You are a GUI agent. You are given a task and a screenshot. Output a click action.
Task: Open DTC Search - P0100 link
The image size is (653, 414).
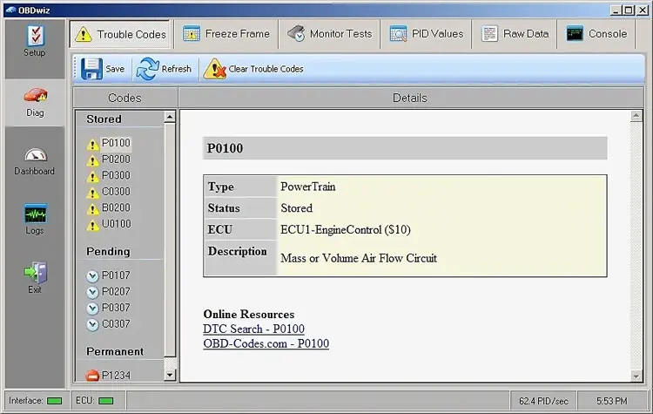pyautogui.click(x=253, y=329)
